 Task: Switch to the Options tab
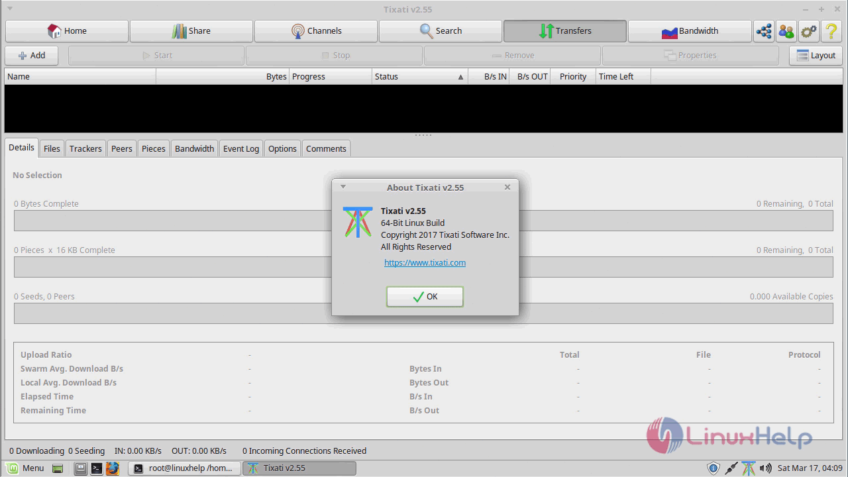pos(282,148)
